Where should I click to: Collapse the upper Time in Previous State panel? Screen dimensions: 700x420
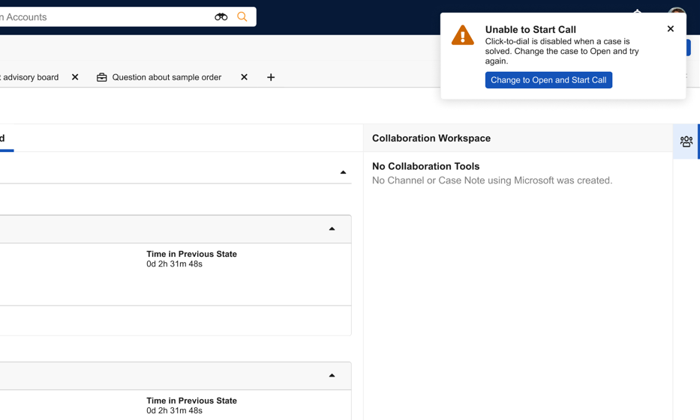tap(332, 229)
